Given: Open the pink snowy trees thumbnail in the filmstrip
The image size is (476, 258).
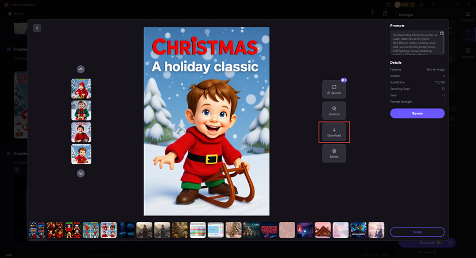Looking at the screenshot, I should [340, 230].
